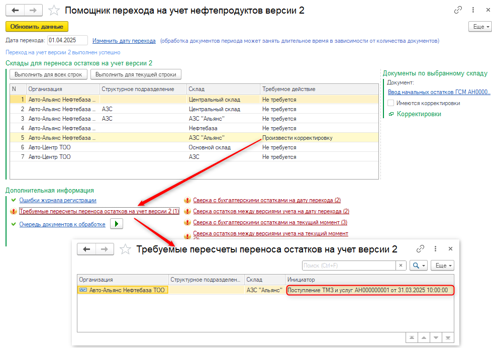This screenshot has height=348, width=492.
Task: Click the forward arrow in main window
Action: pyautogui.click(x=33, y=11)
